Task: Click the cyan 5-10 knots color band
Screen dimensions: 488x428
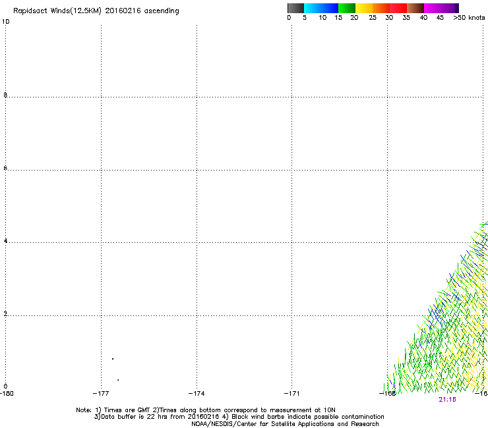Action: point(313,8)
